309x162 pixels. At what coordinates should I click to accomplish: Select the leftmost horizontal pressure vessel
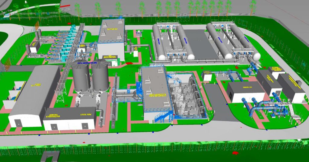(159, 43)
